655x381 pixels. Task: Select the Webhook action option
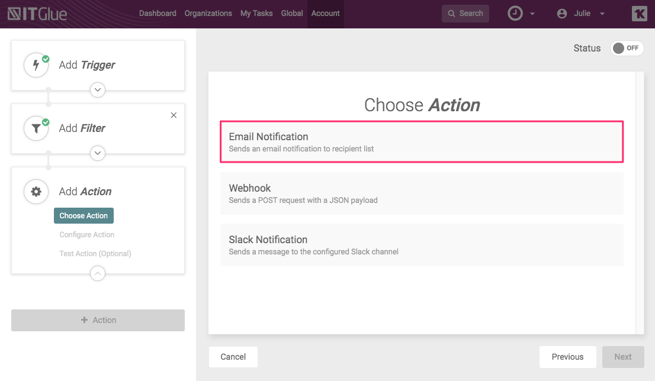(422, 193)
